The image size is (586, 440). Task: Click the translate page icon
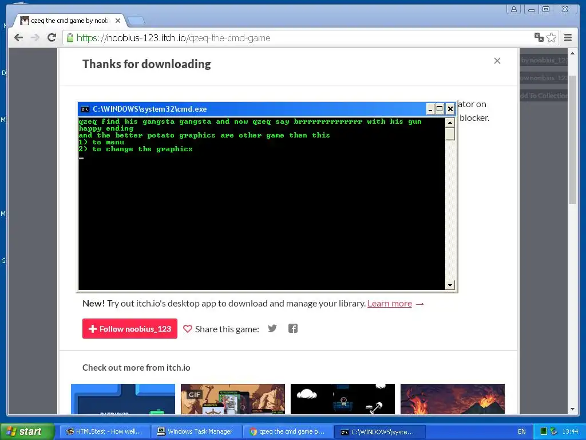(539, 37)
